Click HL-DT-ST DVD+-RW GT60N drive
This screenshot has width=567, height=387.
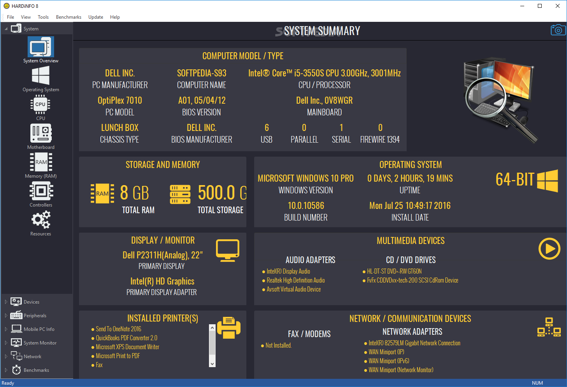394,271
